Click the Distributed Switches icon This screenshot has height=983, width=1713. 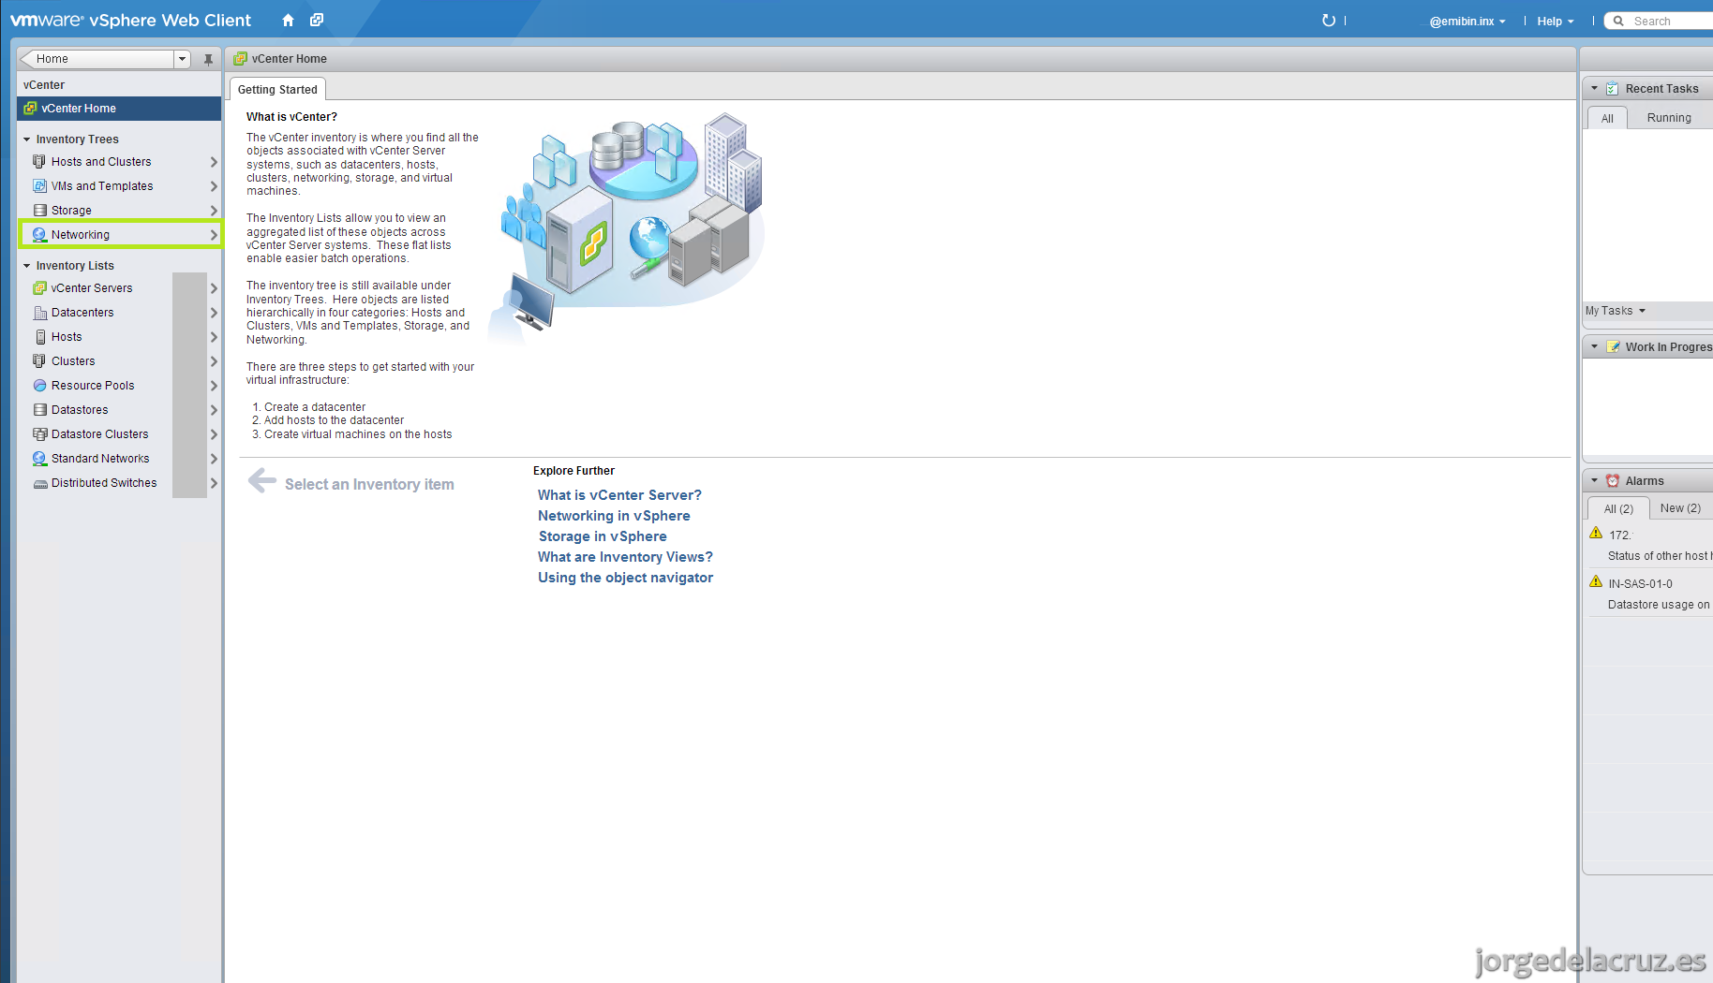point(39,483)
